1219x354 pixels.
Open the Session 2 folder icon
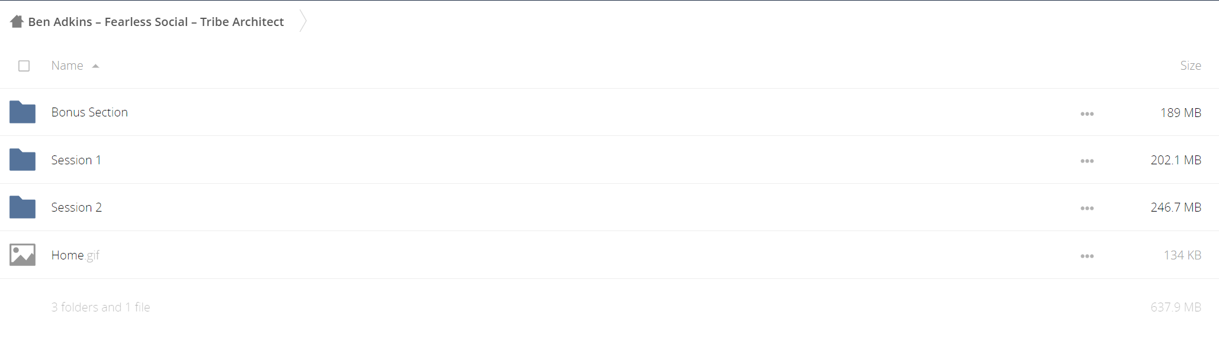click(x=22, y=207)
